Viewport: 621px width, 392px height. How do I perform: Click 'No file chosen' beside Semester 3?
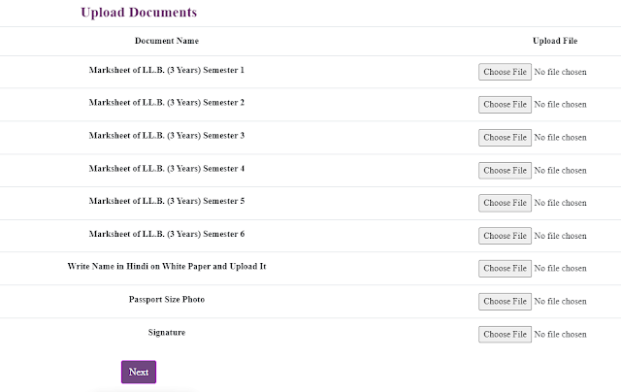click(x=560, y=137)
